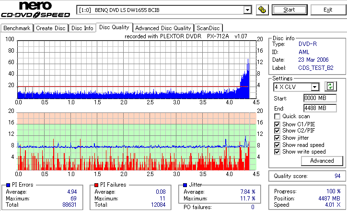Open the ScanDisc tab
This screenshot has height=211, width=347.
(208, 28)
